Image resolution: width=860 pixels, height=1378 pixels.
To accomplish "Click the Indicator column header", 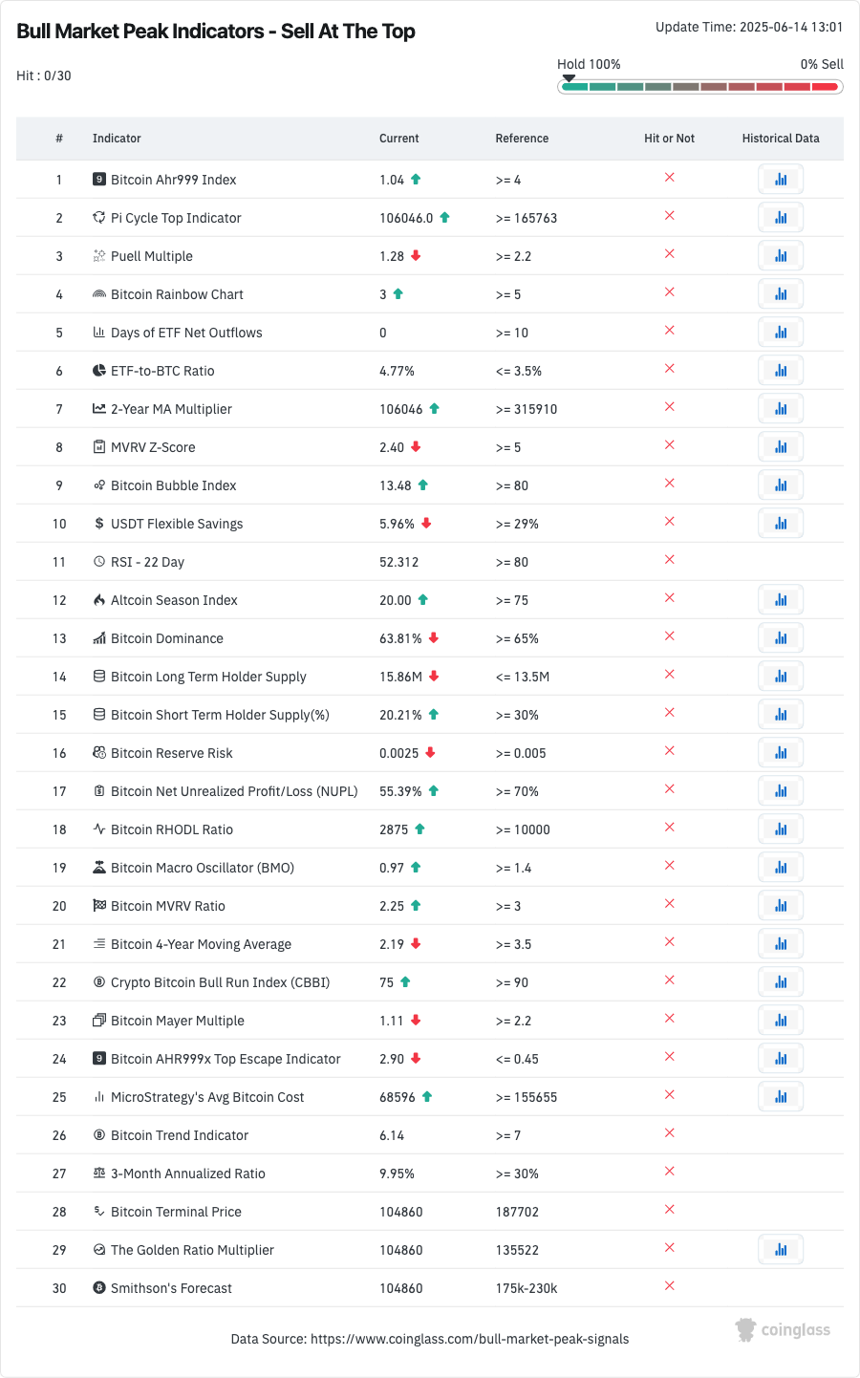I will pos(117,139).
